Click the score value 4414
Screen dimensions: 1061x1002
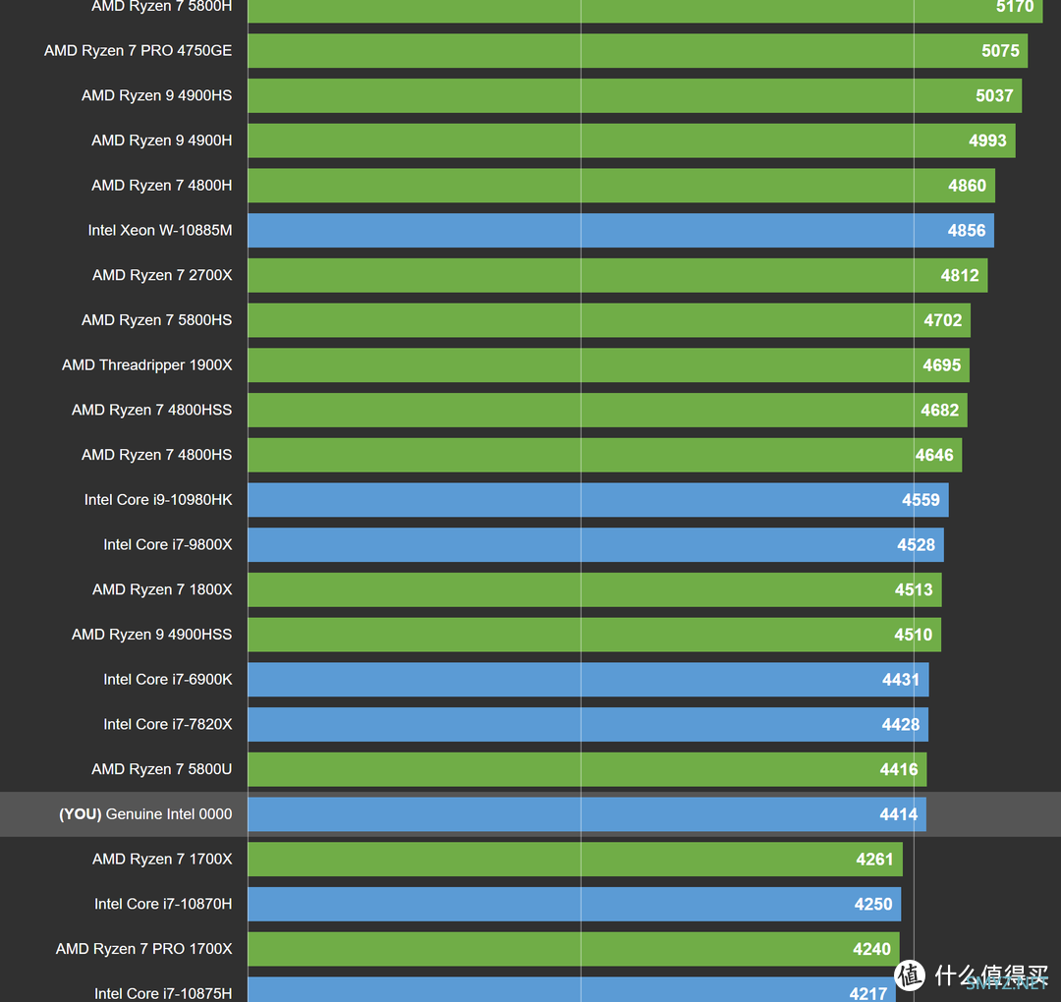(x=898, y=814)
